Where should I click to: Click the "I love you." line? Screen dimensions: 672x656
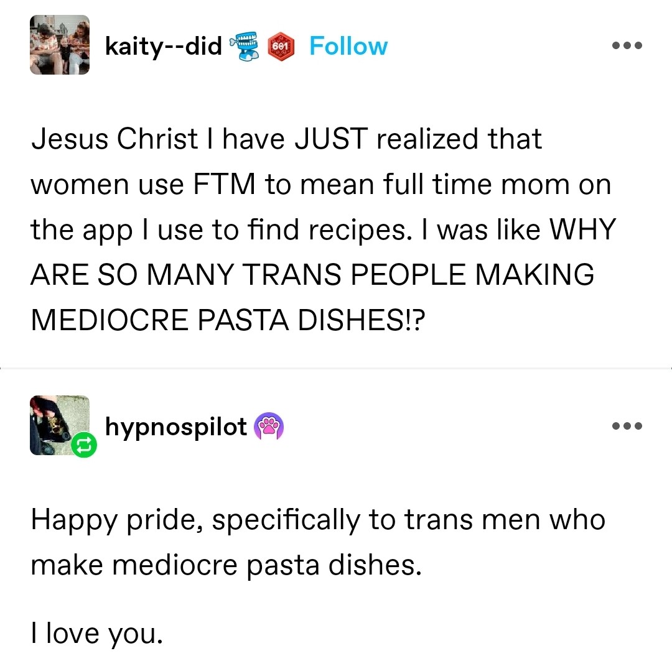pyautogui.click(x=96, y=633)
